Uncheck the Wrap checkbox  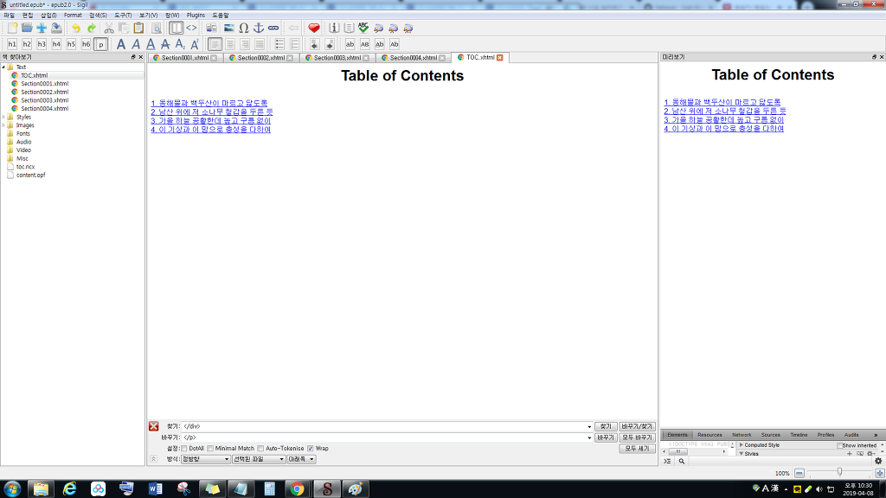pyautogui.click(x=311, y=449)
